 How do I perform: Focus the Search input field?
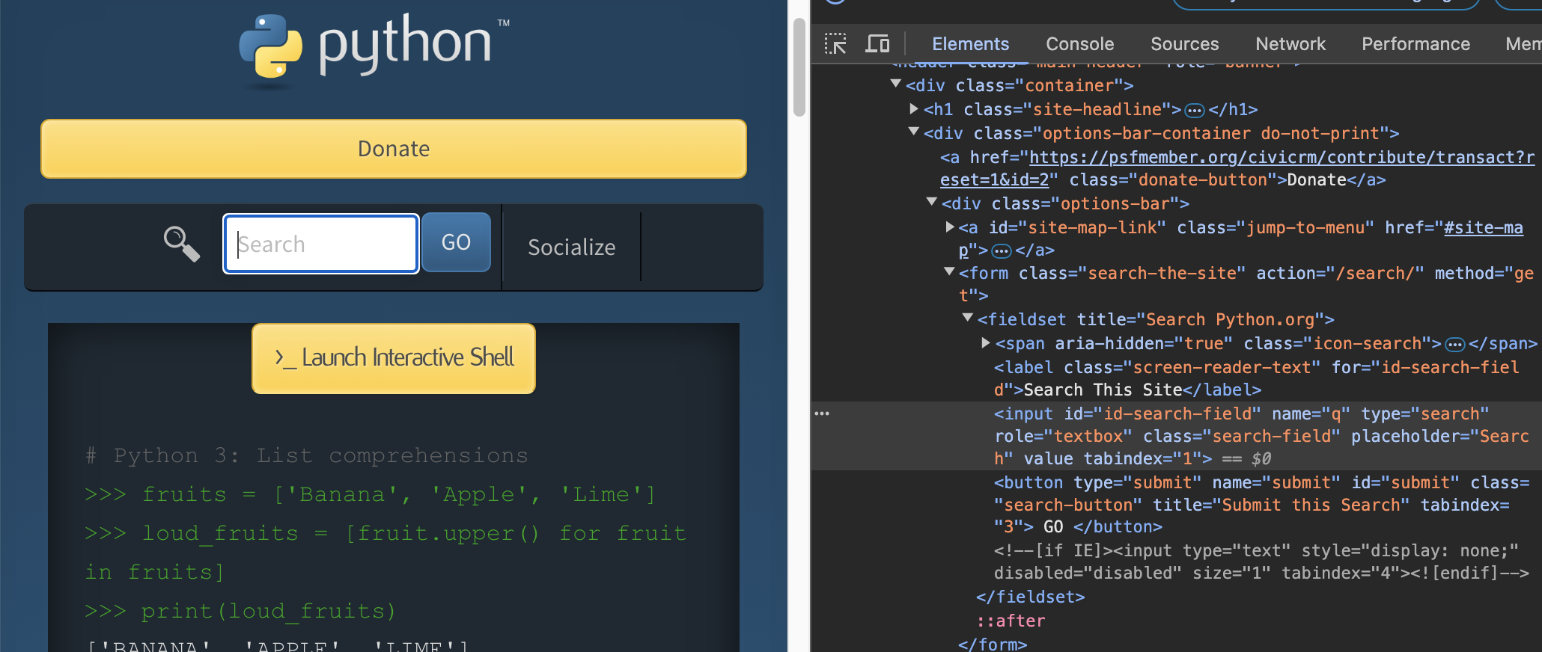321,244
